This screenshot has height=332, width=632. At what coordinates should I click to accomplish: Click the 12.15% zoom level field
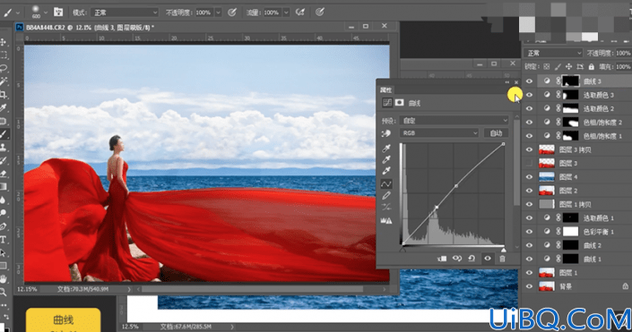[x=28, y=289]
